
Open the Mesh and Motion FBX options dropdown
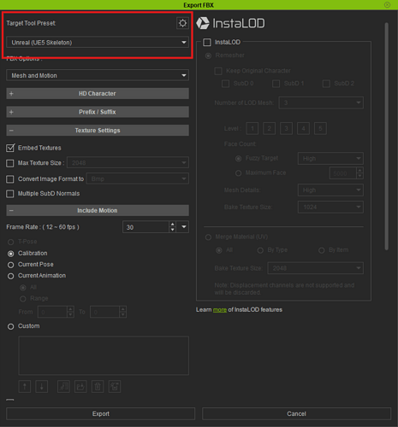point(98,75)
